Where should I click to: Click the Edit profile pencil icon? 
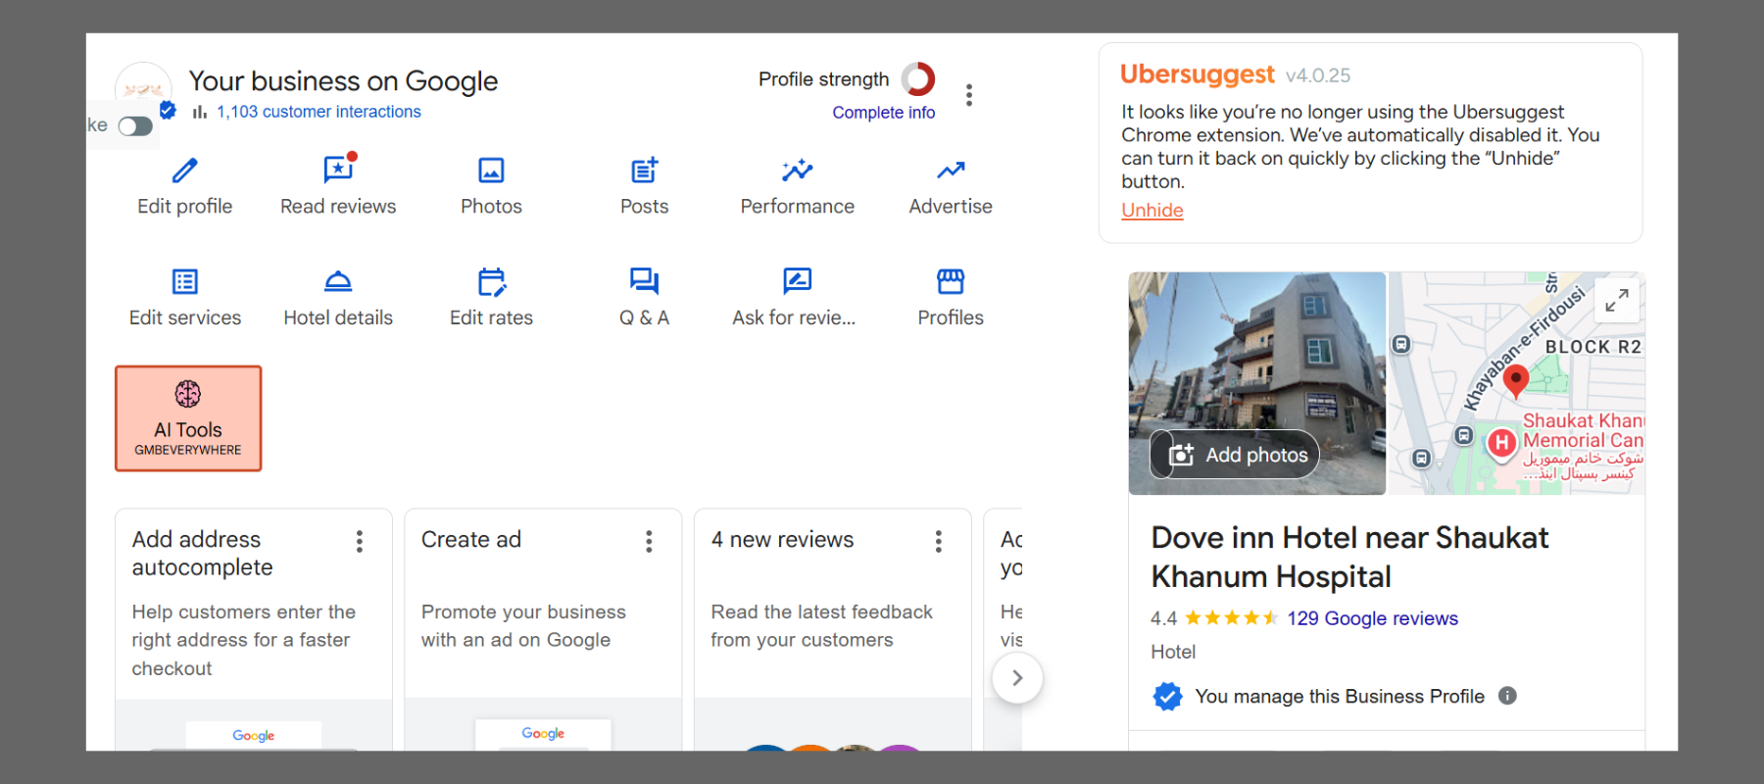(x=184, y=171)
